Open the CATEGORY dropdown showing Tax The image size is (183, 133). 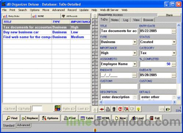tap(174, 53)
